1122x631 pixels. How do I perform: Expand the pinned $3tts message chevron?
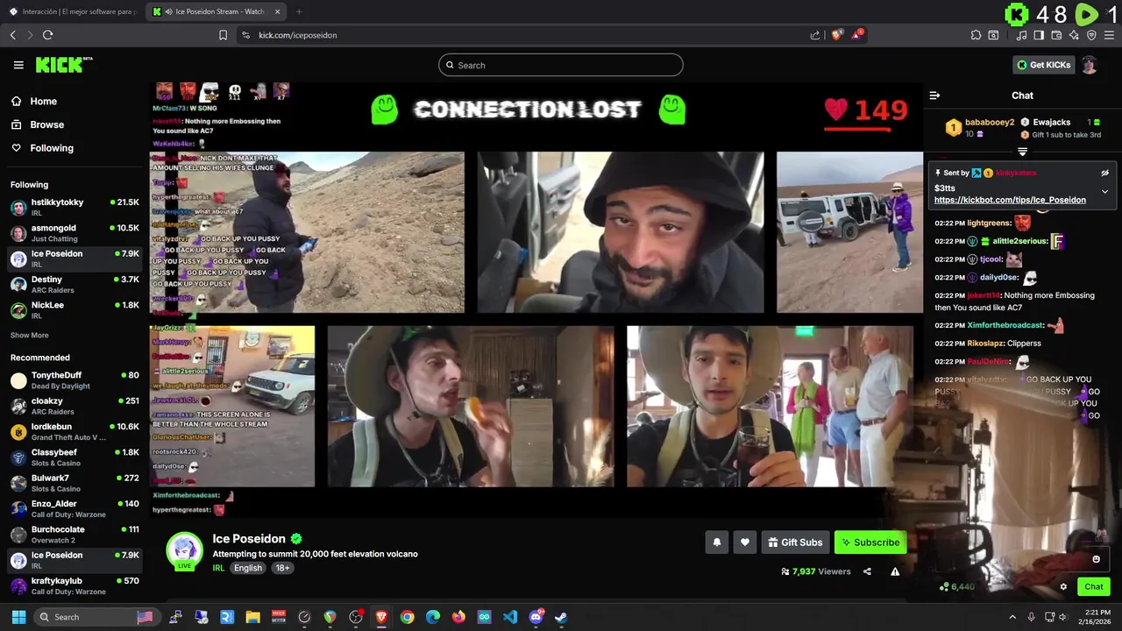point(1104,191)
